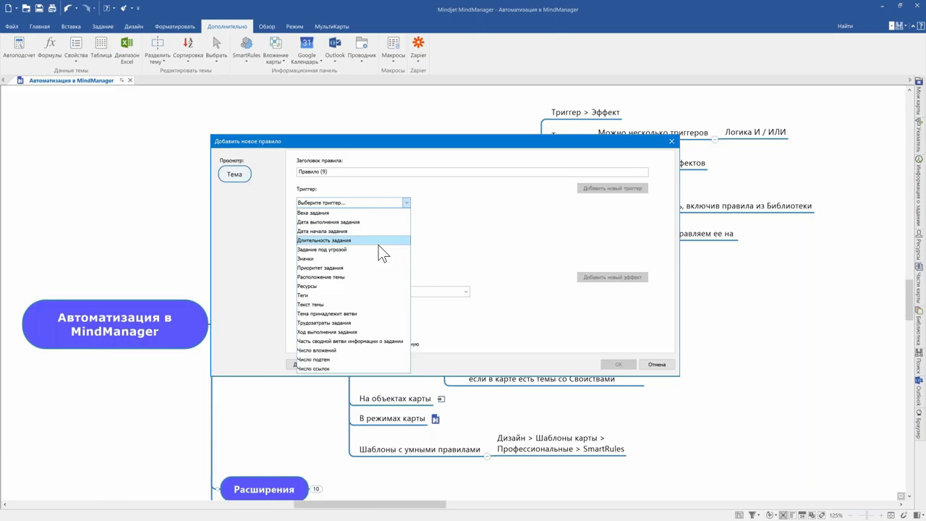This screenshot has width=926, height=521.
Task: Open the Макросы icon
Action: 393,43
